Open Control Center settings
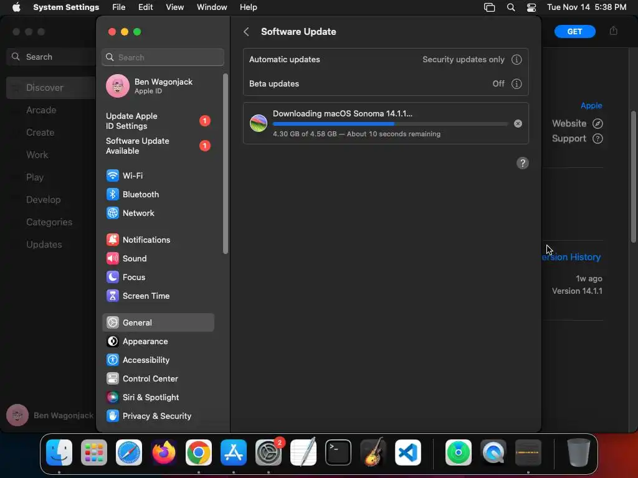This screenshot has height=478, width=638. pos(158,379)
